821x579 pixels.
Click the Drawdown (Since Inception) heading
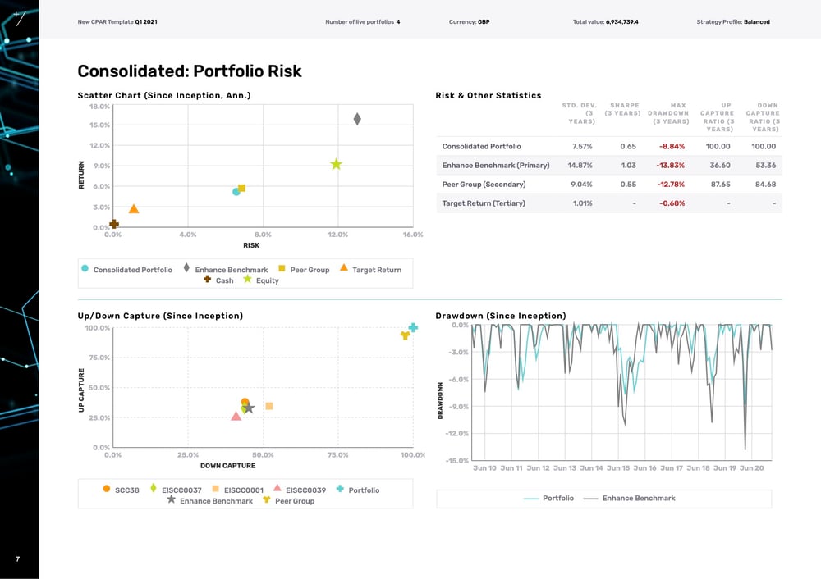(x=501, y=316)
